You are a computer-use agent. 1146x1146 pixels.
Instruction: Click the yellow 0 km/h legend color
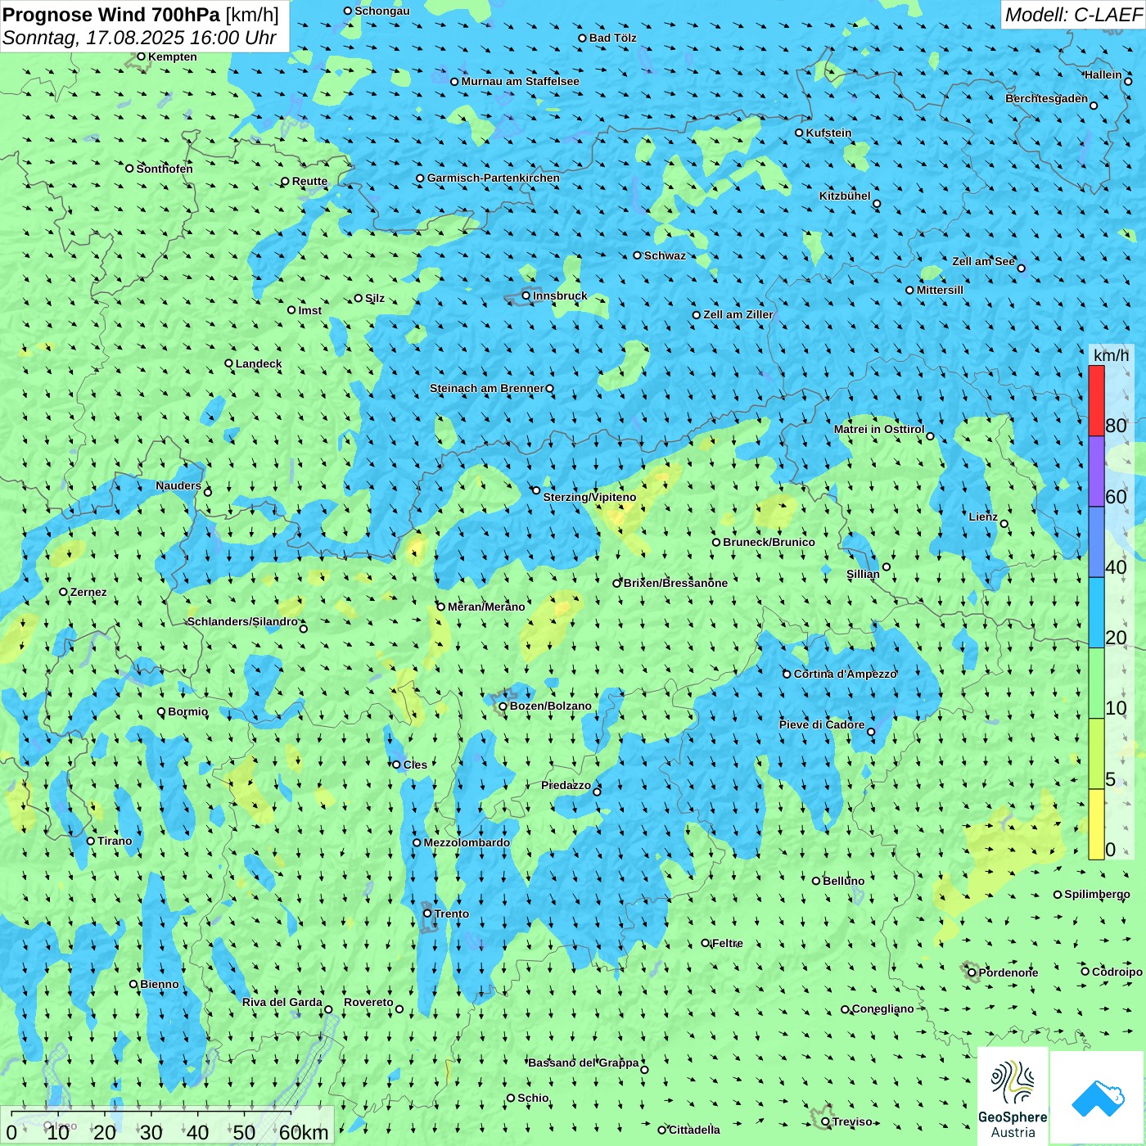click(1096, 824)
